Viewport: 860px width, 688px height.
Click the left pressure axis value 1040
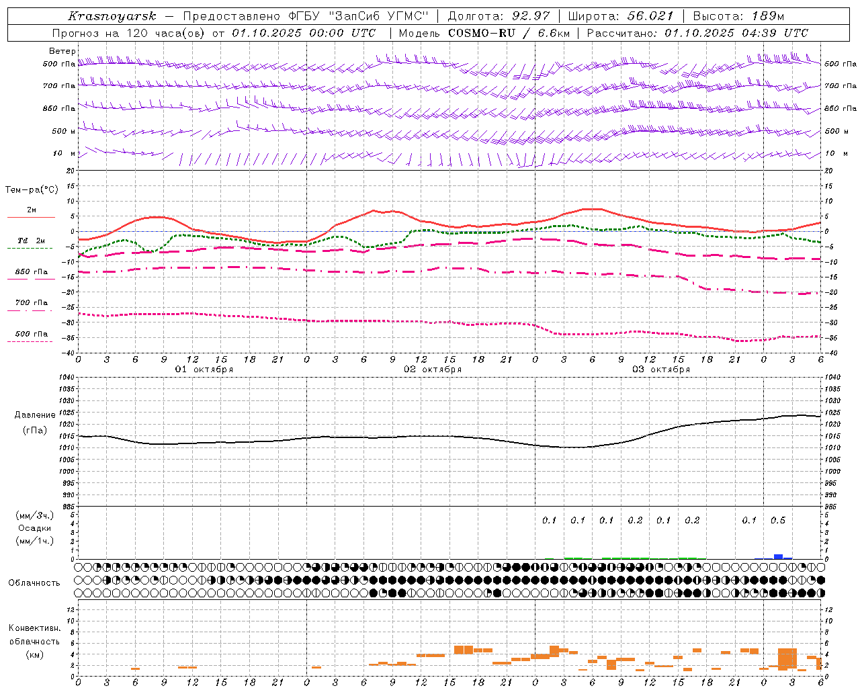[67, 377]
